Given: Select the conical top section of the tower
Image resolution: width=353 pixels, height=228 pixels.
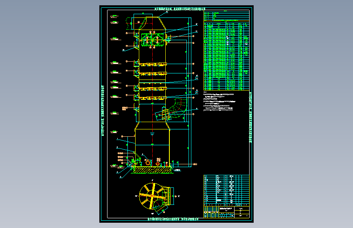Looking at the screenshot, I should 152,23.
